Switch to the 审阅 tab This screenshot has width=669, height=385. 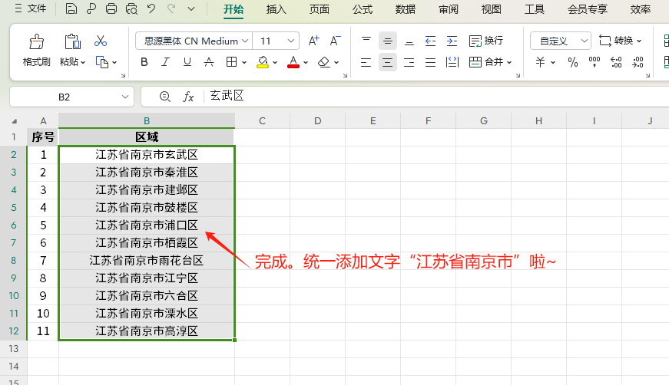pyautogui.click(x=449, y=9)
